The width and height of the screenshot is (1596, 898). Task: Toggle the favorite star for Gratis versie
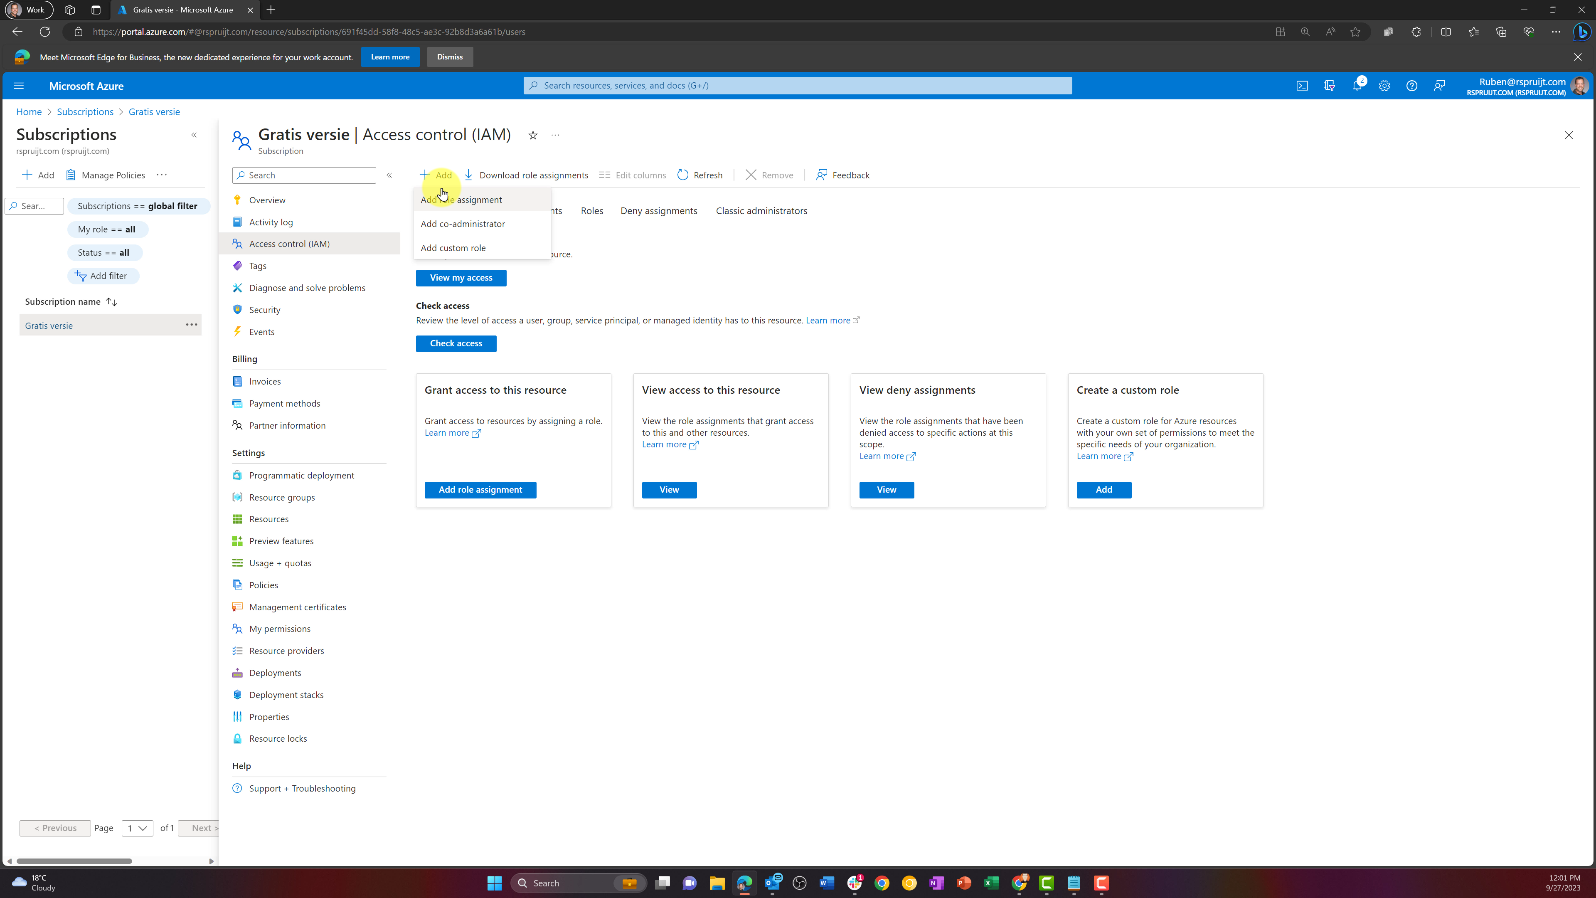click(533, 134)
